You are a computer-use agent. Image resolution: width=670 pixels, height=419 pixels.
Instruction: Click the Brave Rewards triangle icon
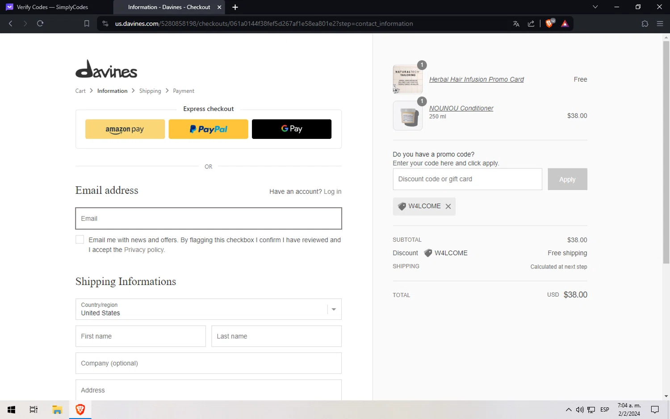coord(565,24)
